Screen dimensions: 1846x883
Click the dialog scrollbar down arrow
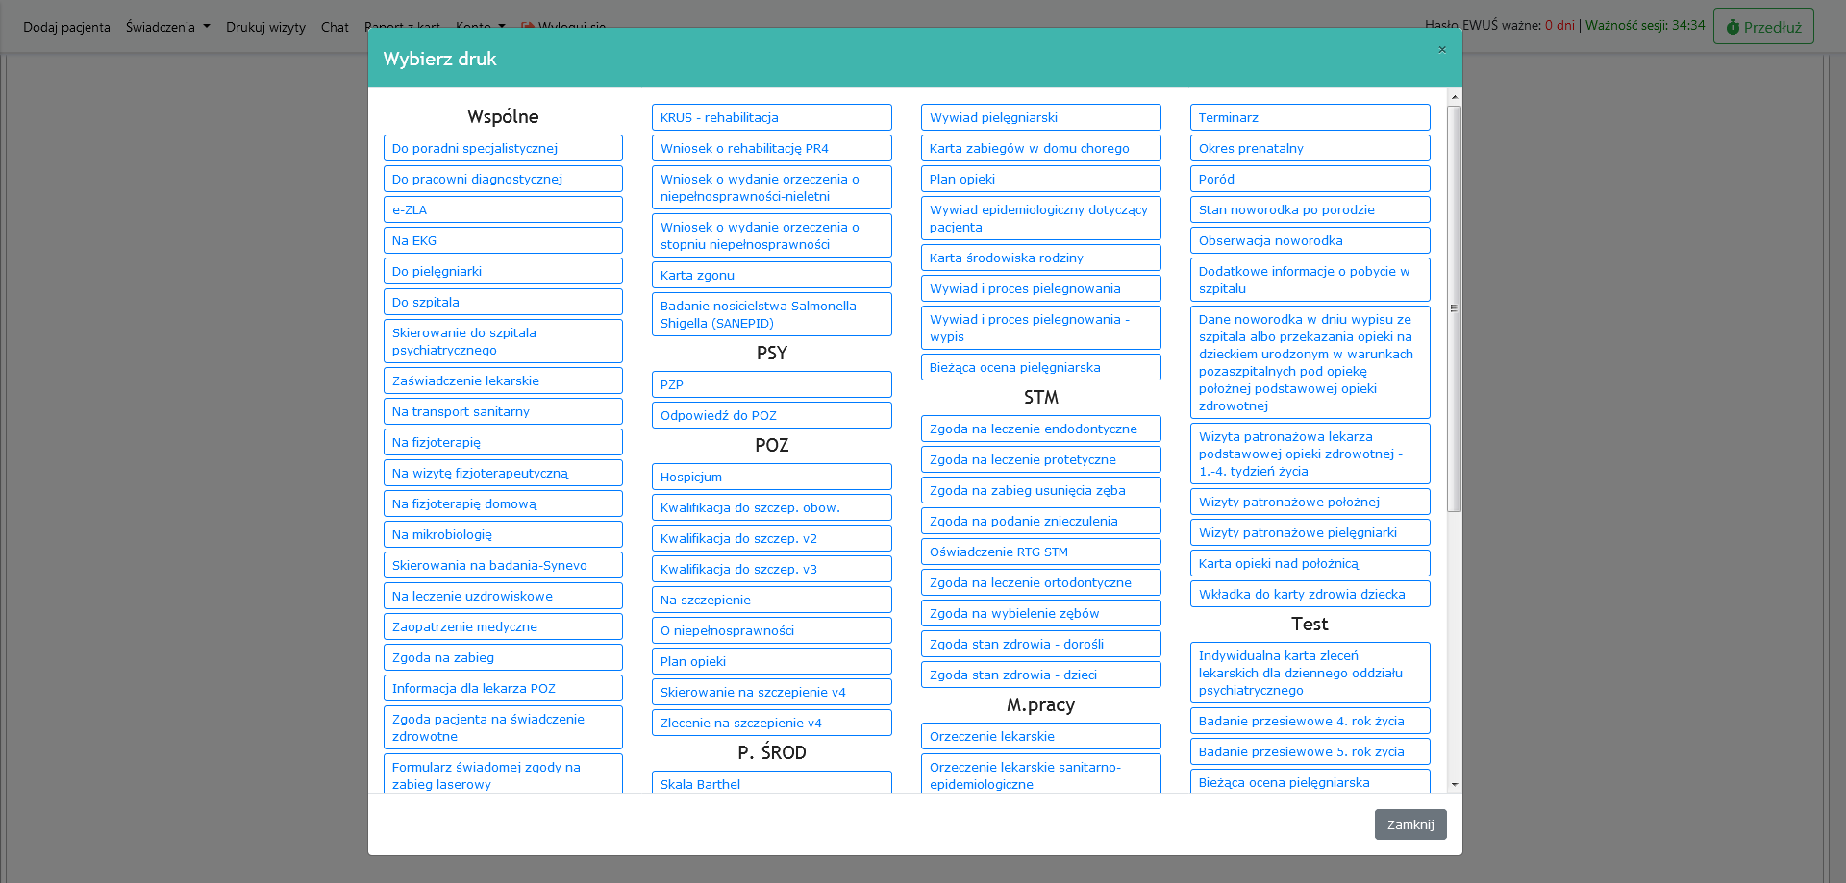tap(1454, 784)
